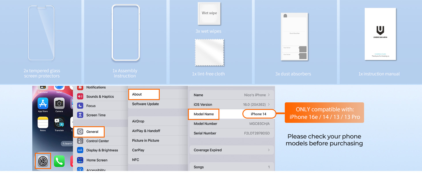422x173 pixels.
Task: Expand the Name row chevron
Action: tap(269, 95)
